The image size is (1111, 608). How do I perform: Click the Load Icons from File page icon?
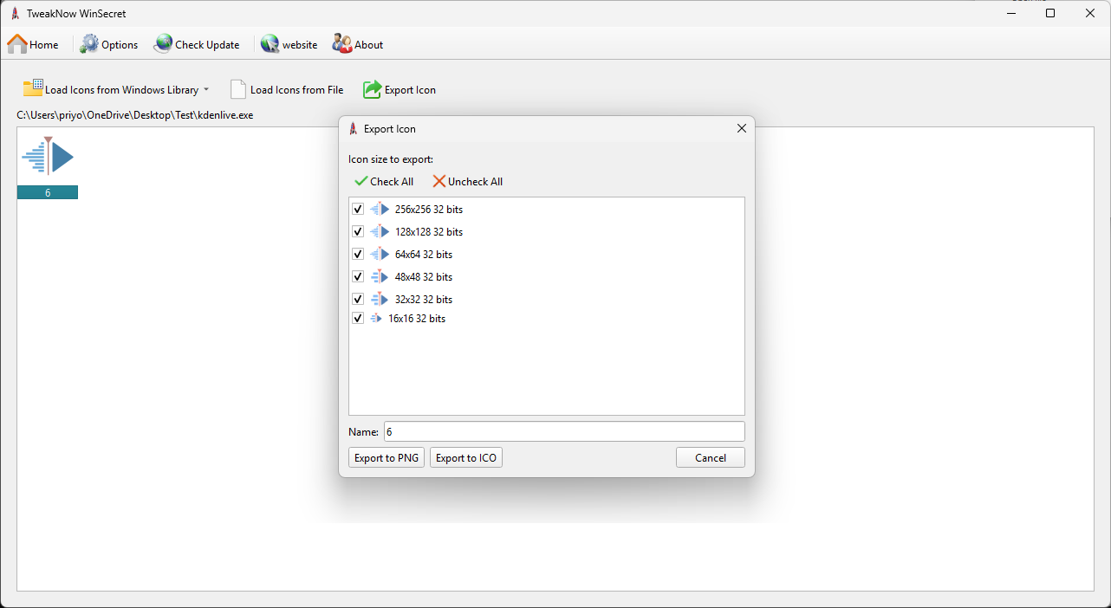[x=238, y=89]
